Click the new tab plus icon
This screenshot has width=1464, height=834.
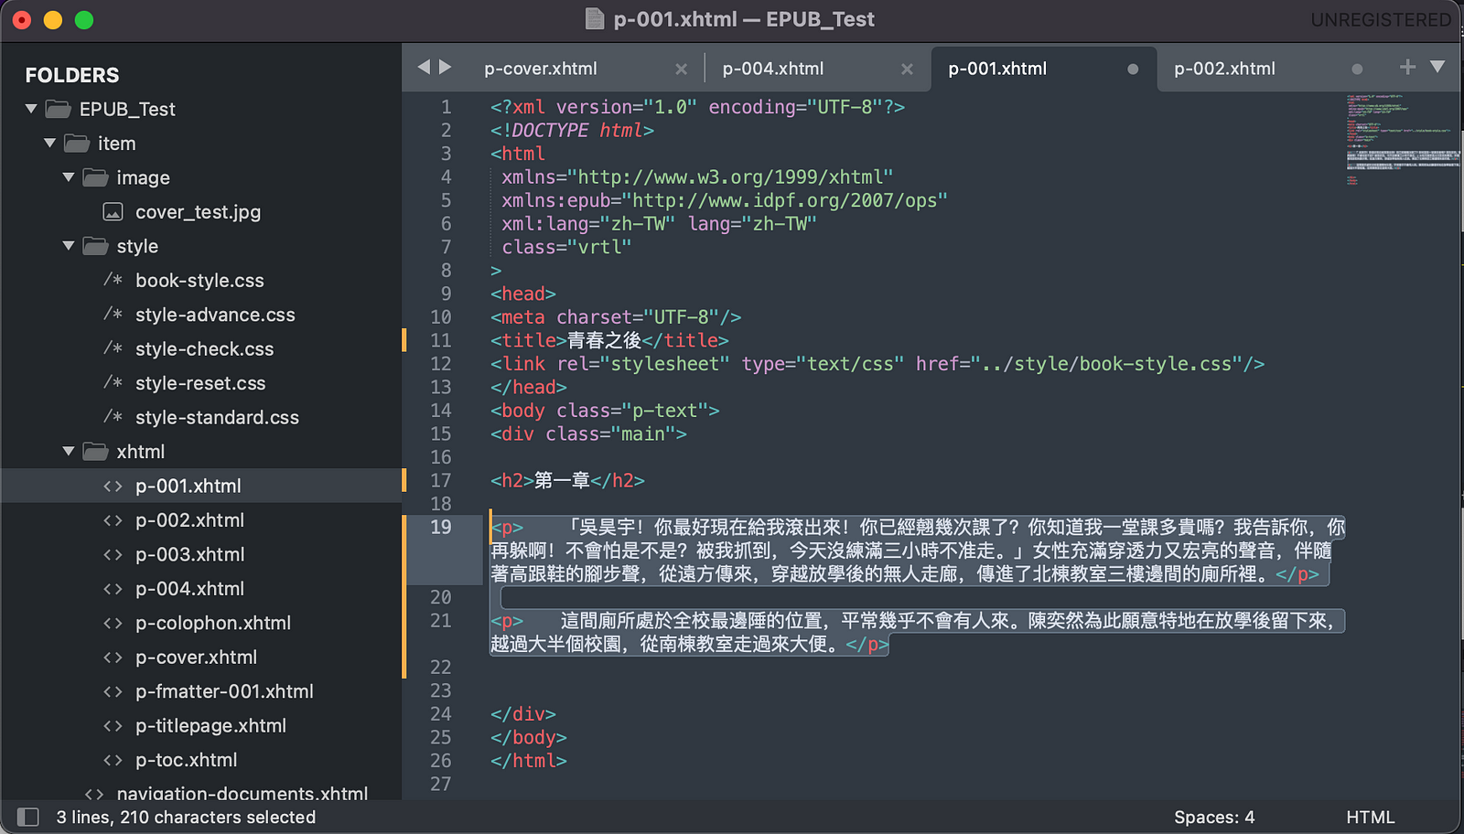pyautogui.click(x=1407, y=67)
